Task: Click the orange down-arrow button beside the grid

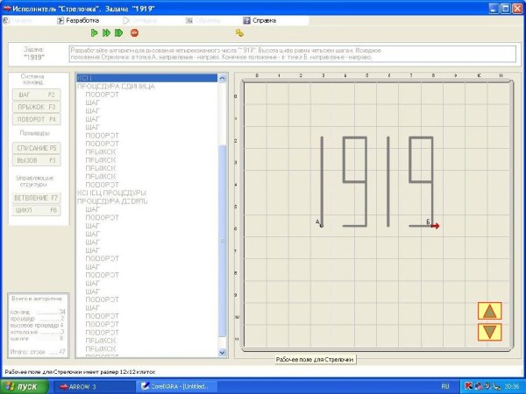Action: [490, 332]
